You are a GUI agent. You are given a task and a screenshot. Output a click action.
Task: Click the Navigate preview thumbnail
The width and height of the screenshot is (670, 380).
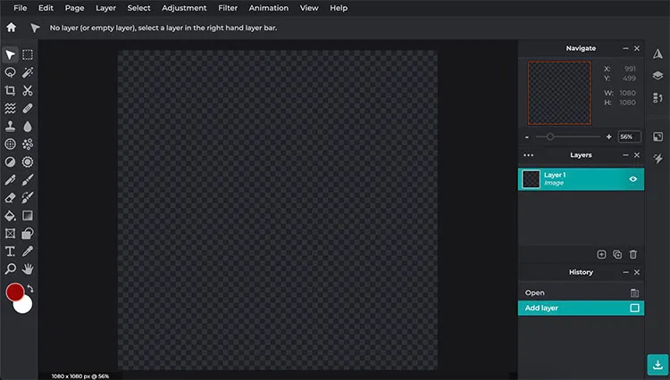point(560,93)
